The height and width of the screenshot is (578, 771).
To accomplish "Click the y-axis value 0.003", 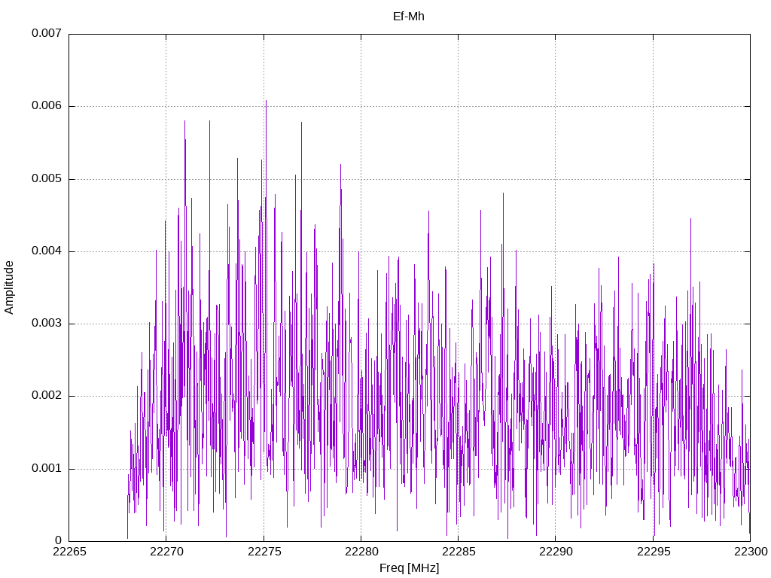I will [x=47, y=323].
